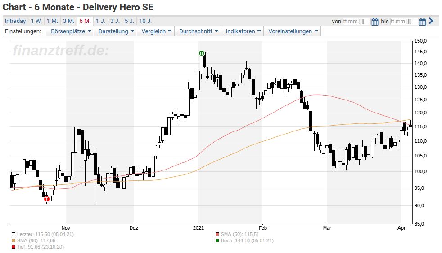This screenshot has height=253, width=442.
Task: Click the '2021' x-axis label
Action: (x=198, y=228)
